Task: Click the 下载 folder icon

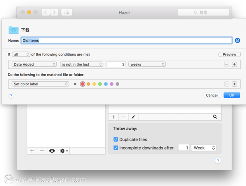Action: pyautogui.click(x=14, y=30)
